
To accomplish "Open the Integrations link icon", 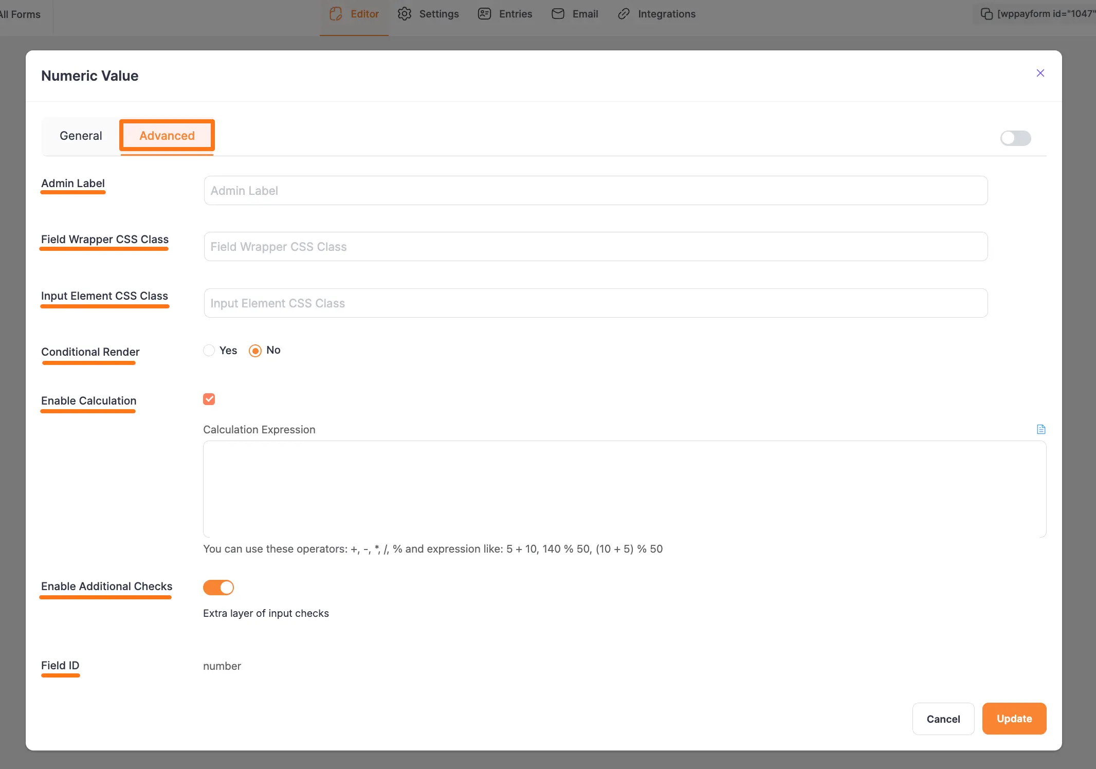I will pos(624,14).
